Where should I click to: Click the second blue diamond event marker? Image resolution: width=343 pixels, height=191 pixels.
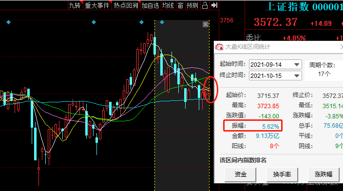(94, 22)
